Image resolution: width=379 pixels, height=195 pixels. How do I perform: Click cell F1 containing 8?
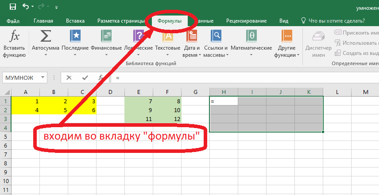click(167, 101)
